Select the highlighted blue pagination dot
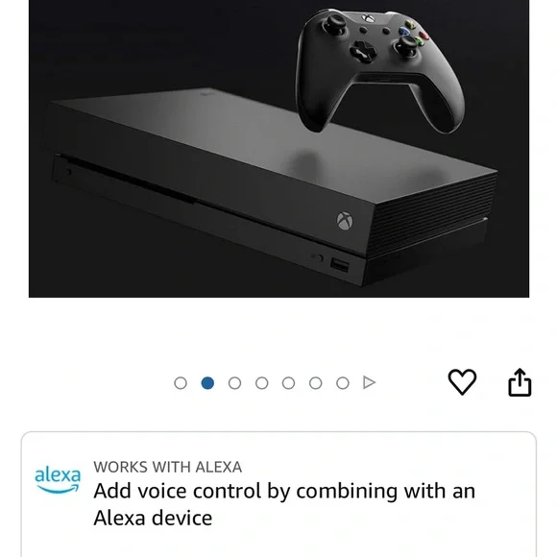Viewport: 557px width, 557px height. click(207, 383)
